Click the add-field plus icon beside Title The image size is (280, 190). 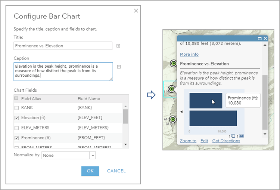click(x=118, y=46)
